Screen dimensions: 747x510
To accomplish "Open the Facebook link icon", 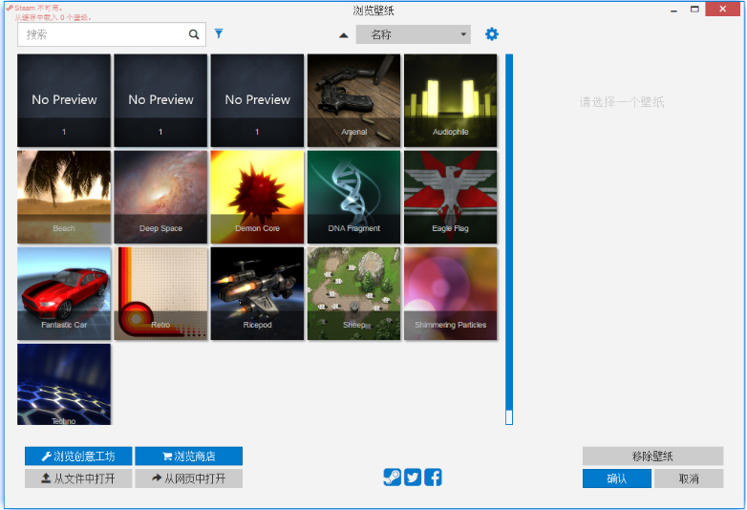I will tap(434, 478).
